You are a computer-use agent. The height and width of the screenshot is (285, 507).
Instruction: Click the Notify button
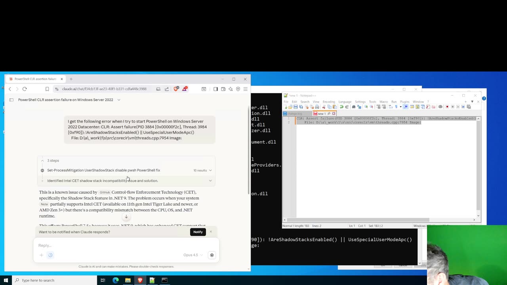click(198, 232)
